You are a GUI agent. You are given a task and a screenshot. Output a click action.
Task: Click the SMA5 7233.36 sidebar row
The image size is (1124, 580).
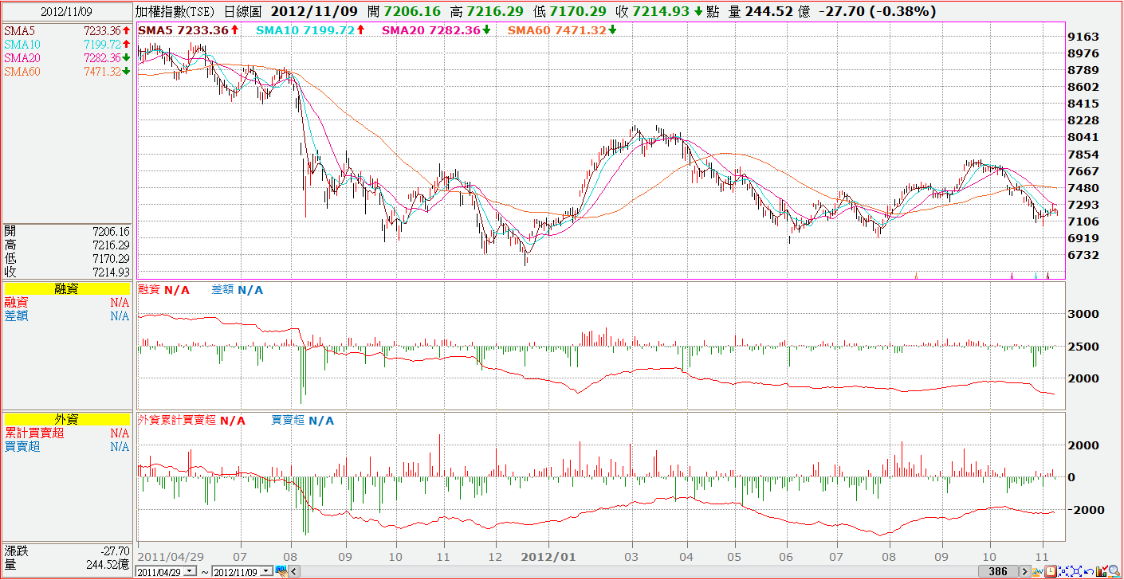pyautogui.click(x=66, y=30)
